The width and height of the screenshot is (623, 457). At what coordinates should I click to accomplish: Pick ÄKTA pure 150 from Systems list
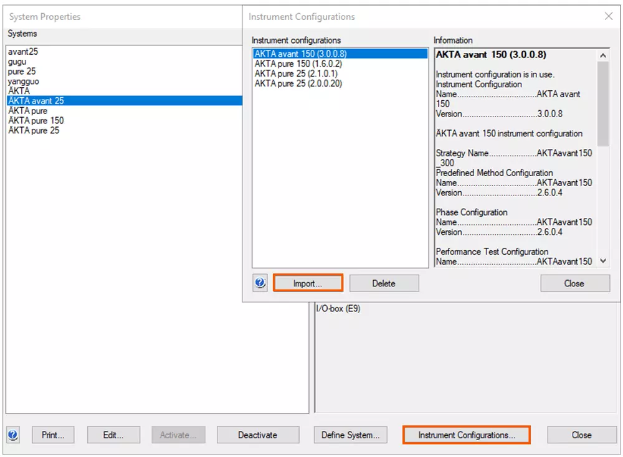[36, 121]
